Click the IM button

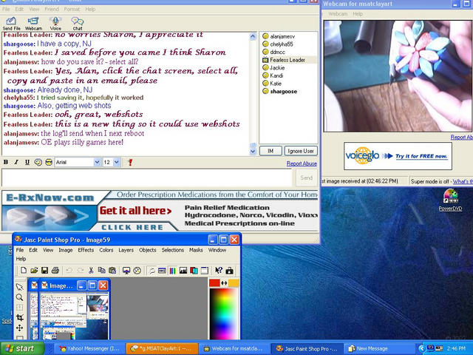(x=270, y=151)
